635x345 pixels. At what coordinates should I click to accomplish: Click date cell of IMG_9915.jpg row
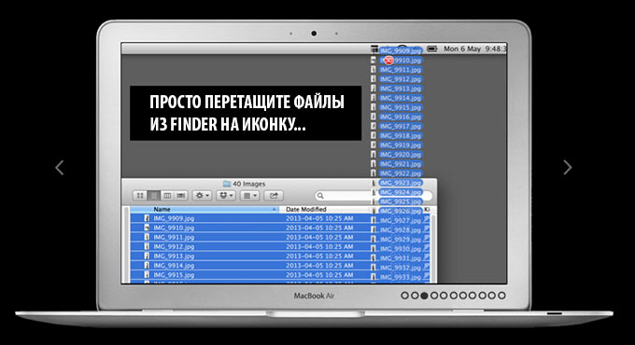pyautogui.click(x=319, y=275)
